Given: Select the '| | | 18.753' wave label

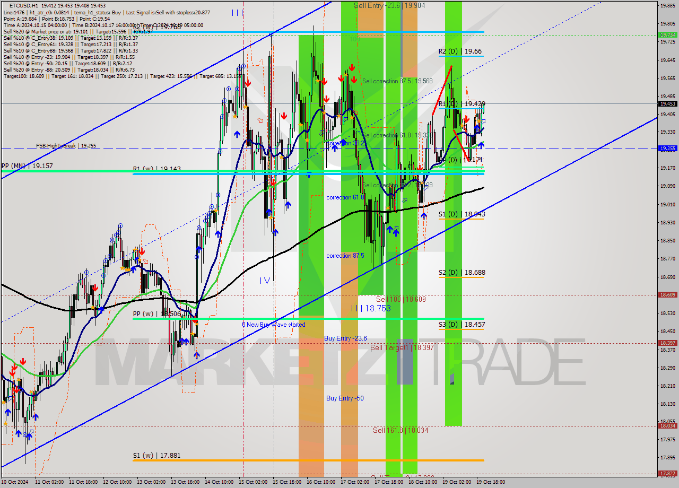Looking at the screenshot, I should [x=371, y=308].
